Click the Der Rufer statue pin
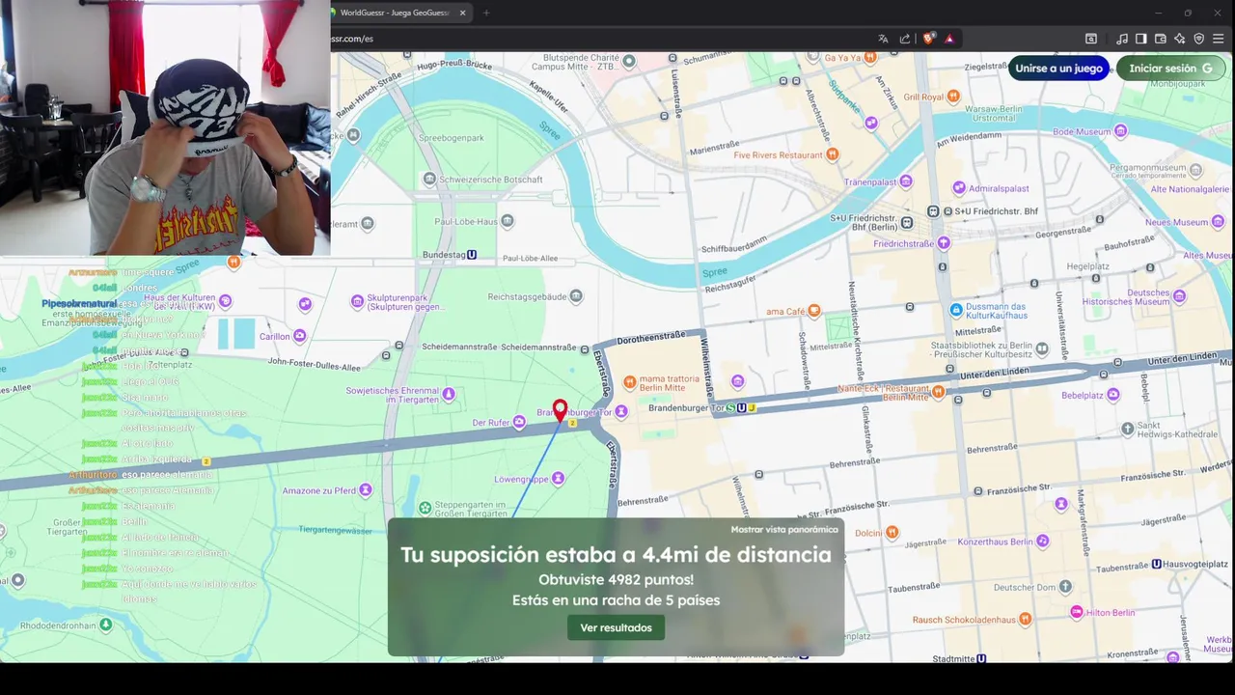1235x695 pixels. coord(519,422)
